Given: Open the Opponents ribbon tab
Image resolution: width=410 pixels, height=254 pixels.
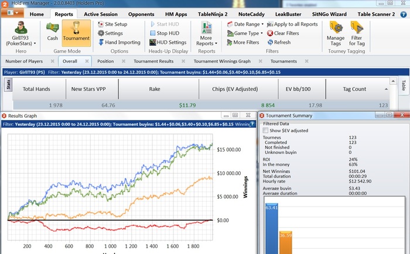Looking at the screenshot, I should pos(141,15).
